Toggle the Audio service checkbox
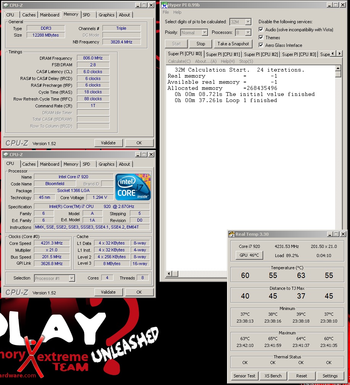The image size is (350, 385). click(261, 30)
